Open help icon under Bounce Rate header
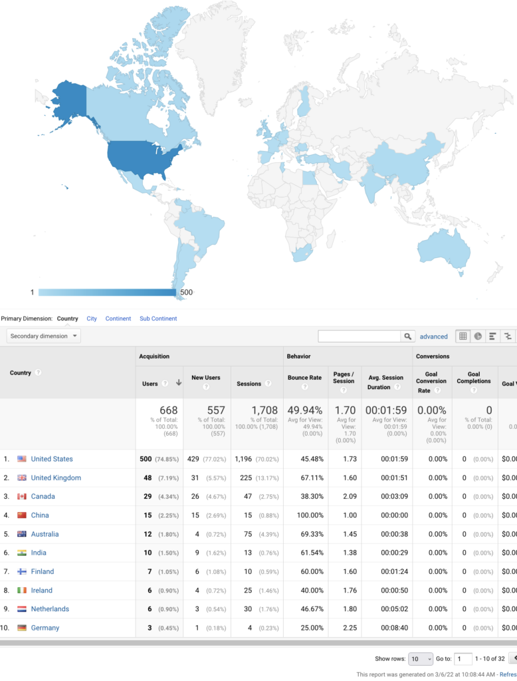Image resolution: width=517 pixels, height=681 pixels. (x=305, y=386)
